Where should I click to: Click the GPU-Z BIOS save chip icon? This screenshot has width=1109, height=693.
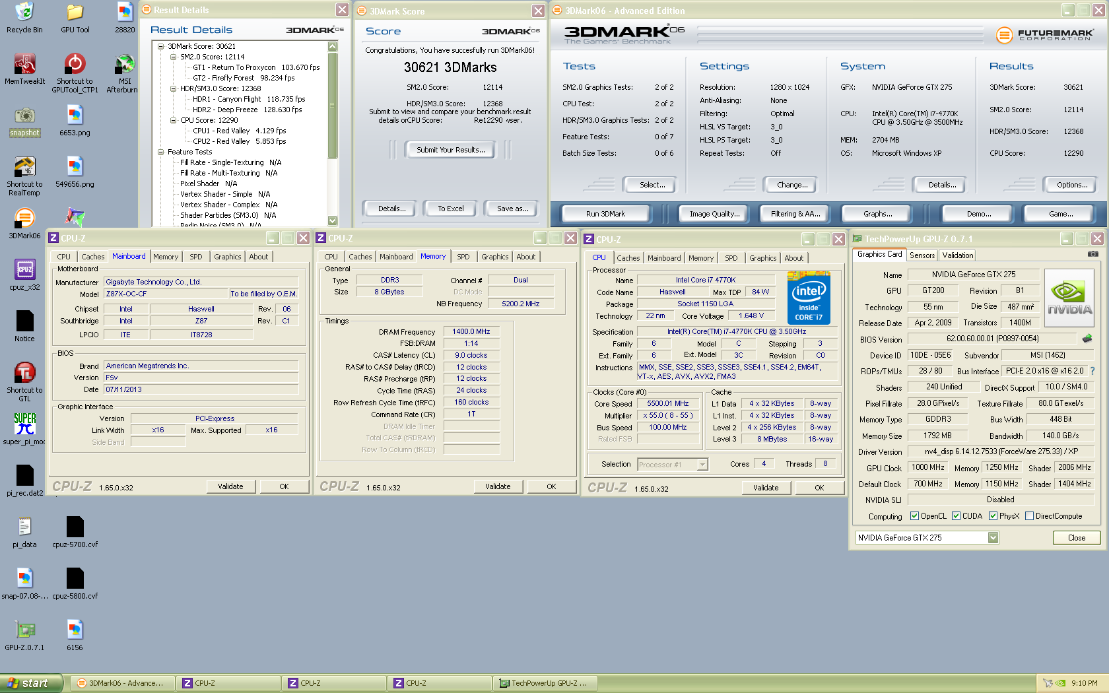click(x=1087, y=339)
